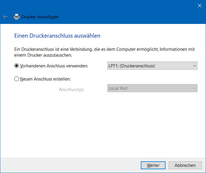Screen dimensions: 206x173
Task: Close the Drucker hinzufügen dialog window
Action: pos(200,6)
